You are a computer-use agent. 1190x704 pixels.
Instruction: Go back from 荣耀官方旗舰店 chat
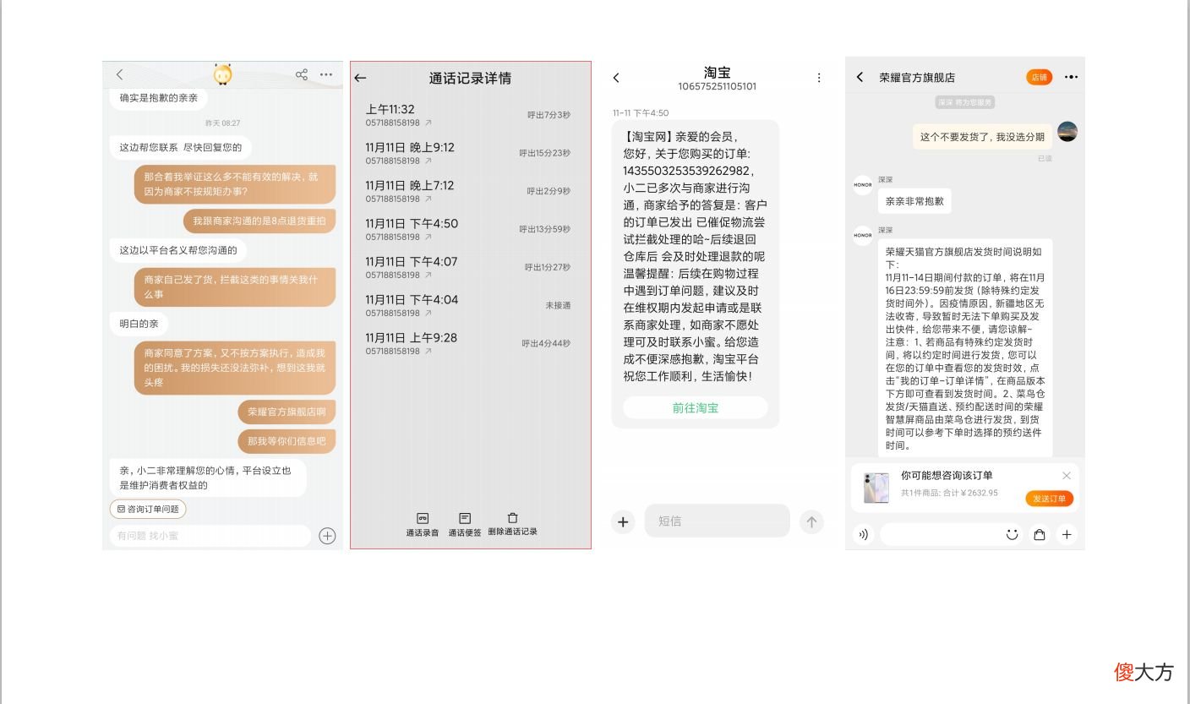coord(860,77)
